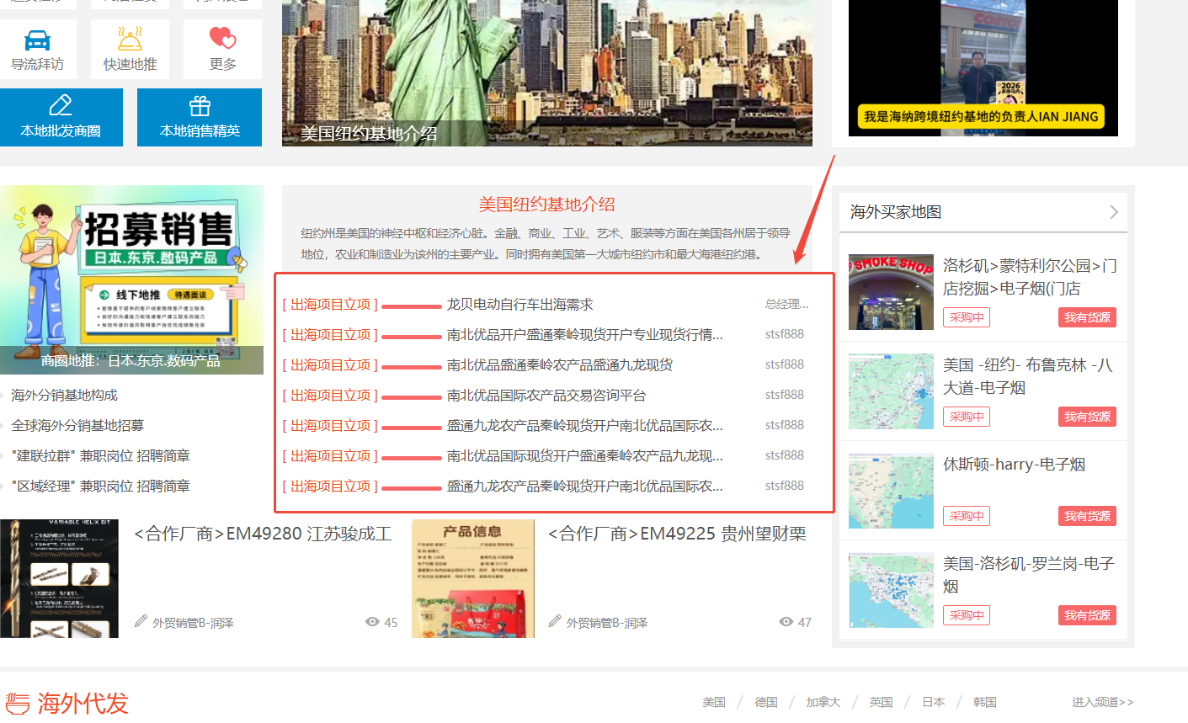Click the 海外代发 logo icon

point(18,703)
